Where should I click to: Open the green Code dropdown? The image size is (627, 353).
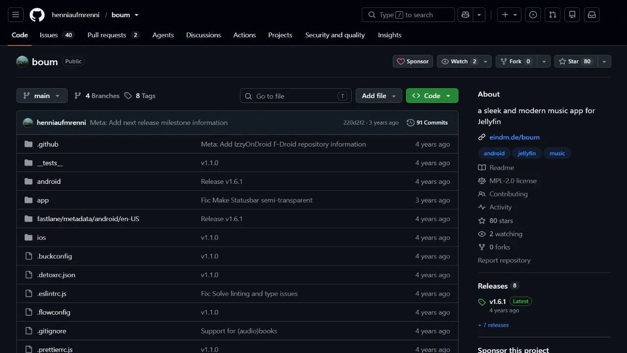(x=432, y=96)
